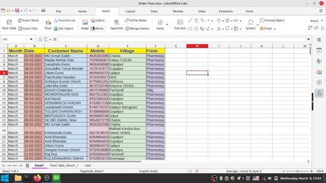Open the Field dropdown arrow
The width and height of the screenshot is (326, 183).
pyautogui.click(x=167, y=24)
